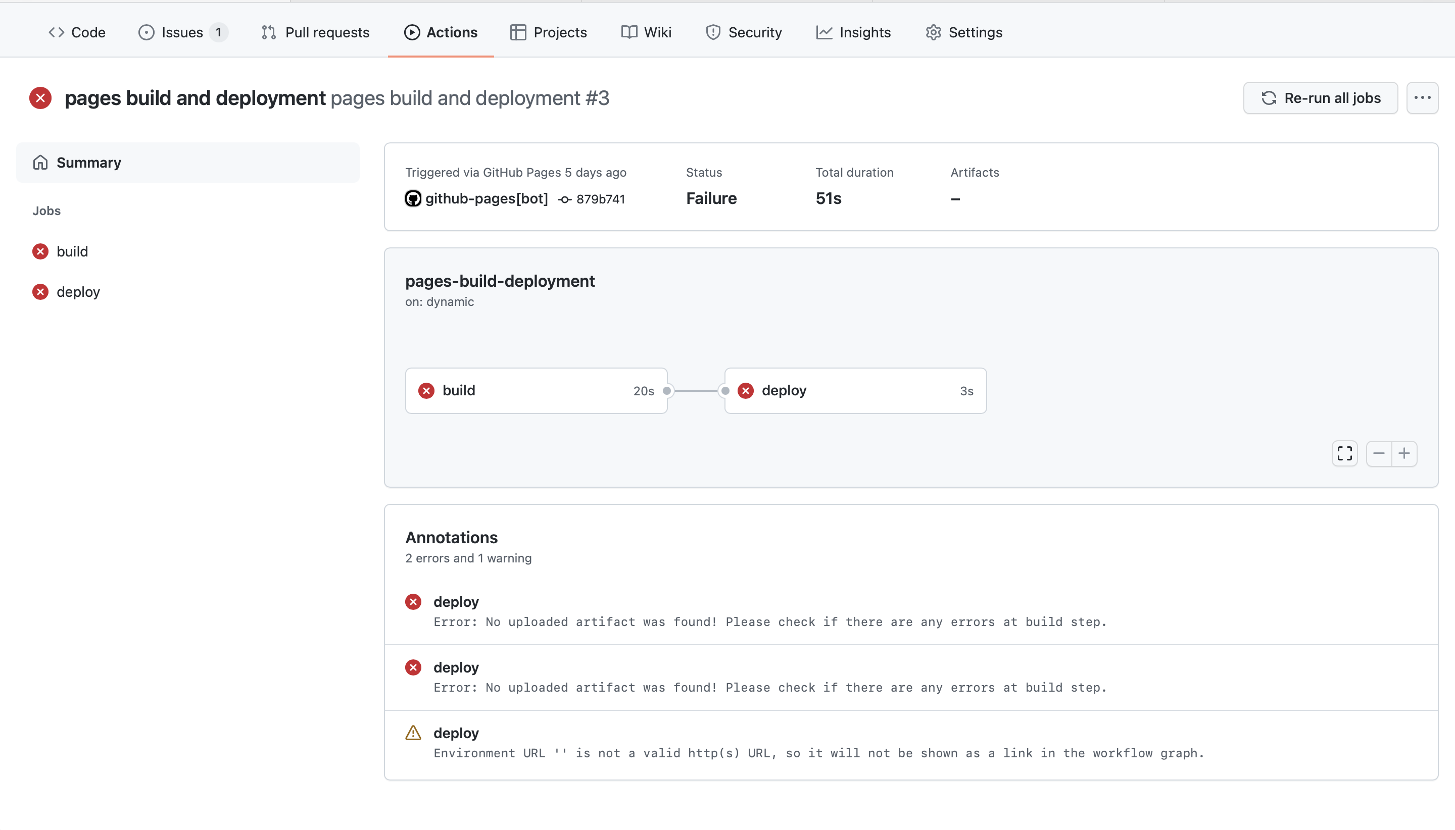Viewport: 1455px width, 830px height.
Task: Zoom out the workflow graph
Action: click(1379, 453)
